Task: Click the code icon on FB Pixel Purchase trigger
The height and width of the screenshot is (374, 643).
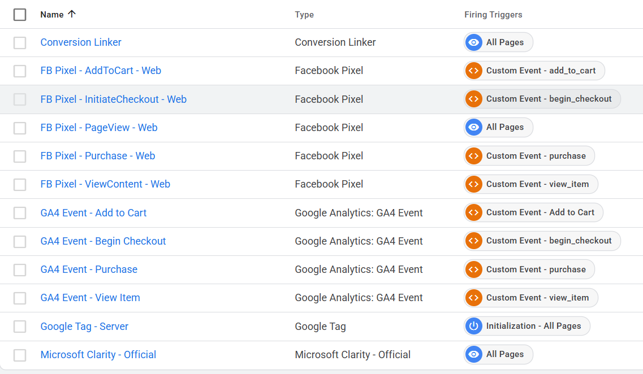Action: [x=474, y=155]
